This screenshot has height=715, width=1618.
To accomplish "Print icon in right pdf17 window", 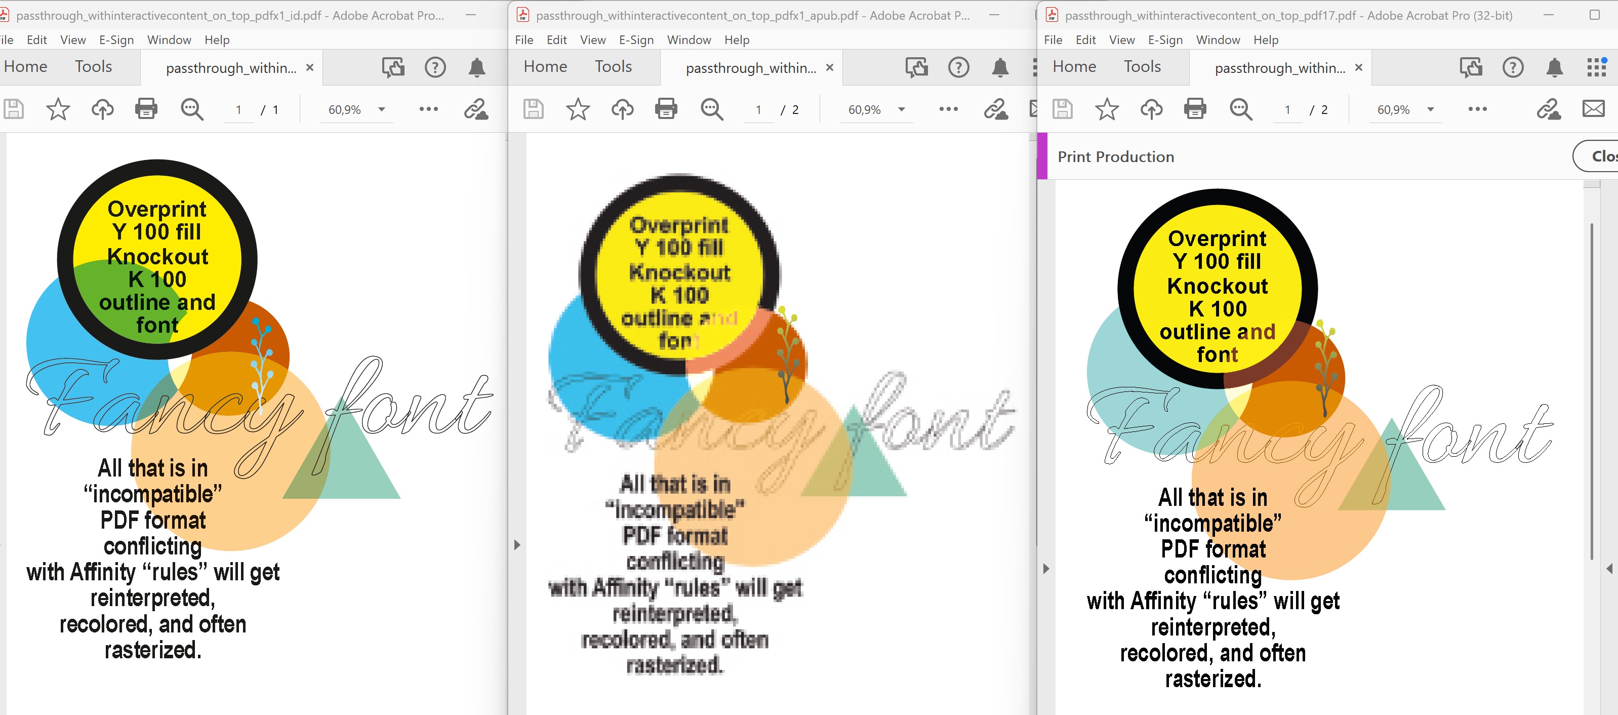I will 1195,109.
